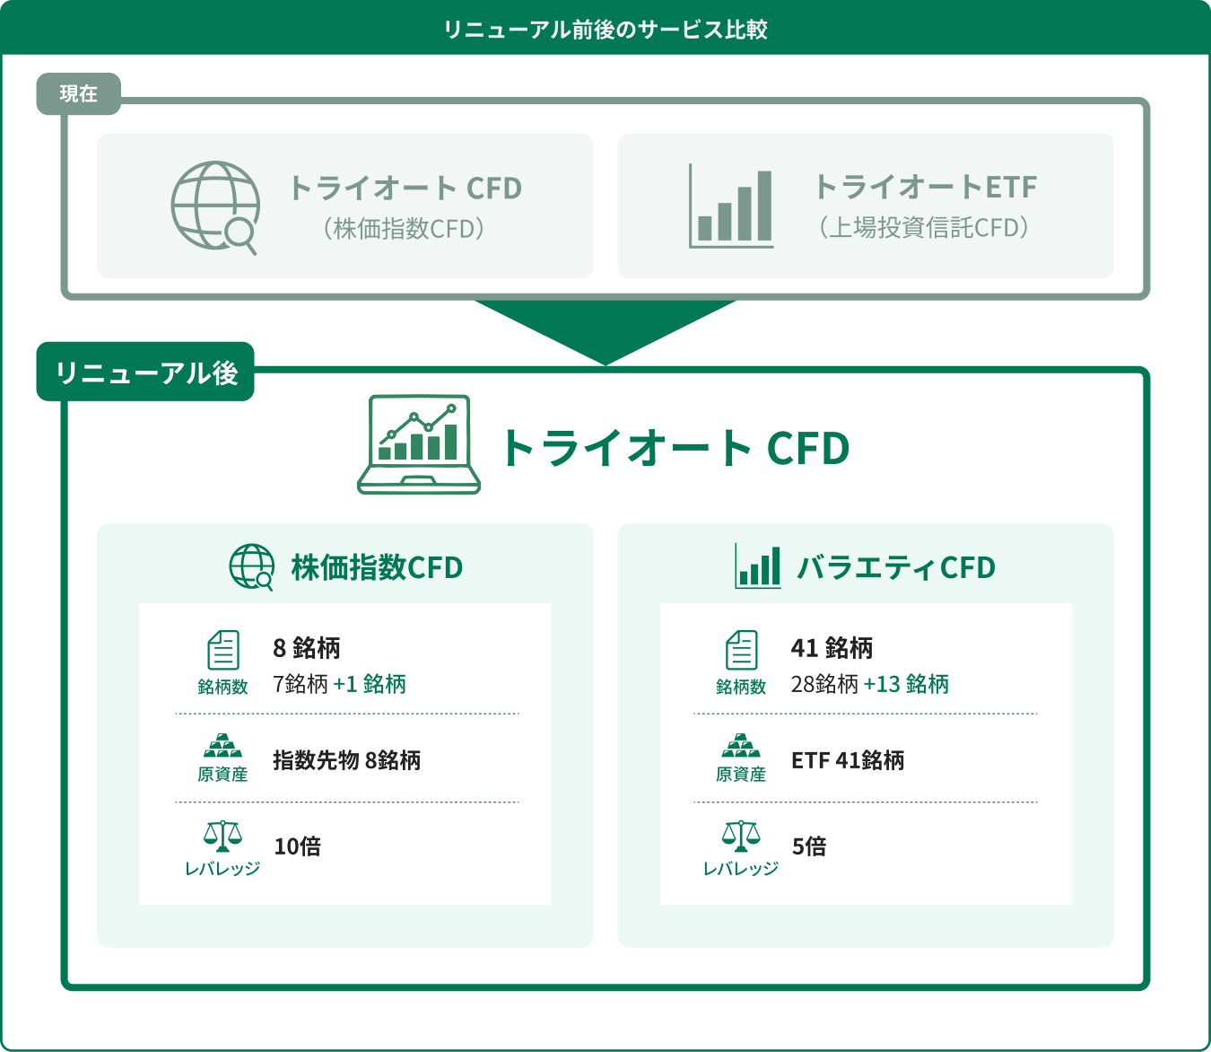The width and height of the screenshot is (1211, 1052).
Task: Click the バラエティCFD card heading
Action: click(896, 567)
